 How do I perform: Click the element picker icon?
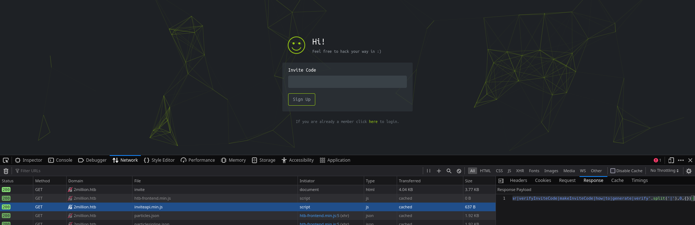click(x=6, y=160)
